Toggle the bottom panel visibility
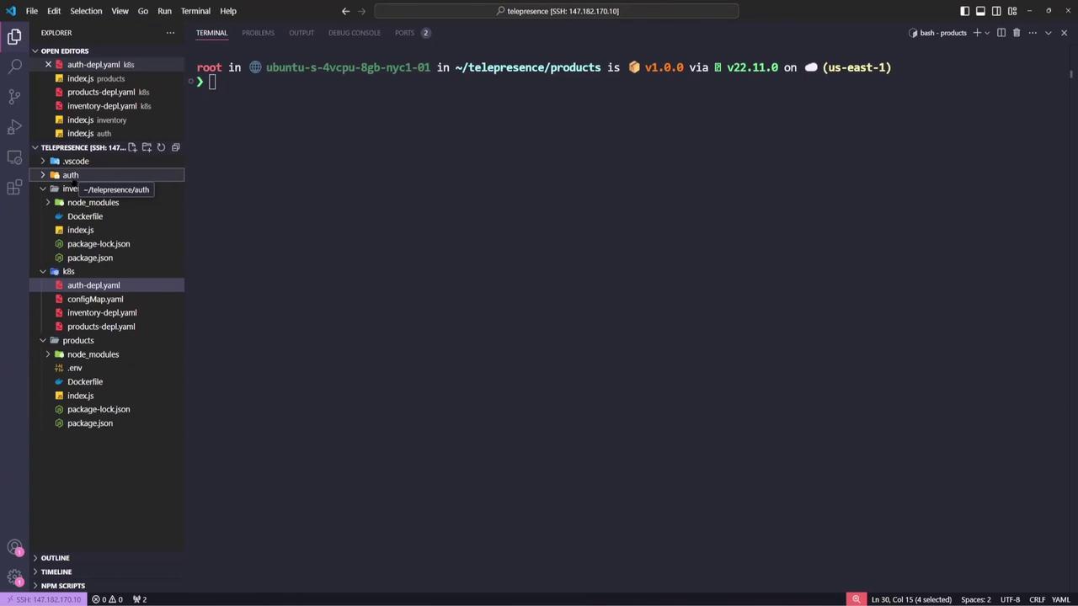Screen dimensions: 1078x606 point(980,11)
